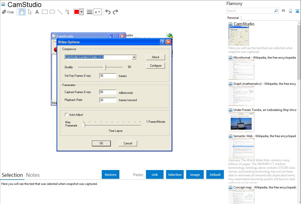Click the line thickness icon
Image resolution: width=301 pixels, height=204 pixels.
click(90, 12)
